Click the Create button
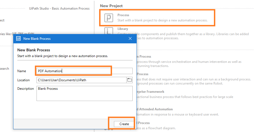 [124, 124]
